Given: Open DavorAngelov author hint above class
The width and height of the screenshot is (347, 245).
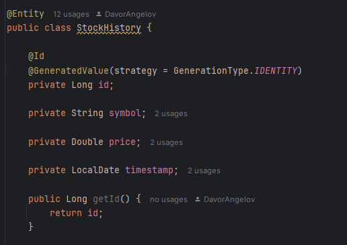Looking at the screenshot, I should [130, 14].
